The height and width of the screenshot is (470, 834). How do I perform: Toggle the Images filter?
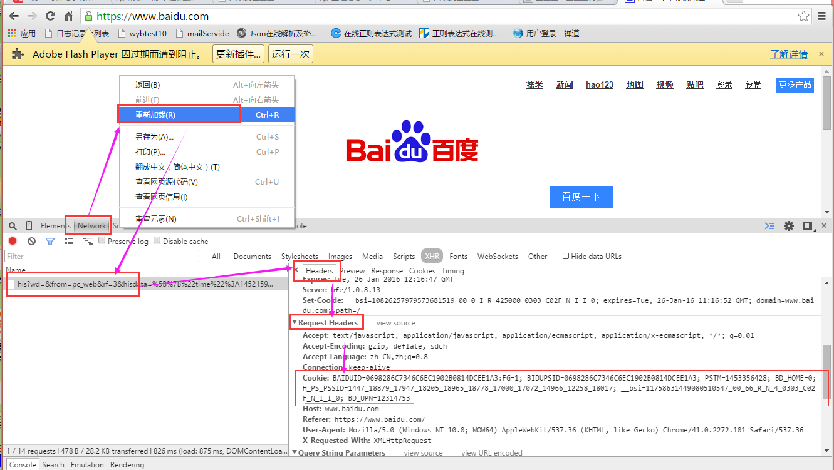(x=340, y=256)
